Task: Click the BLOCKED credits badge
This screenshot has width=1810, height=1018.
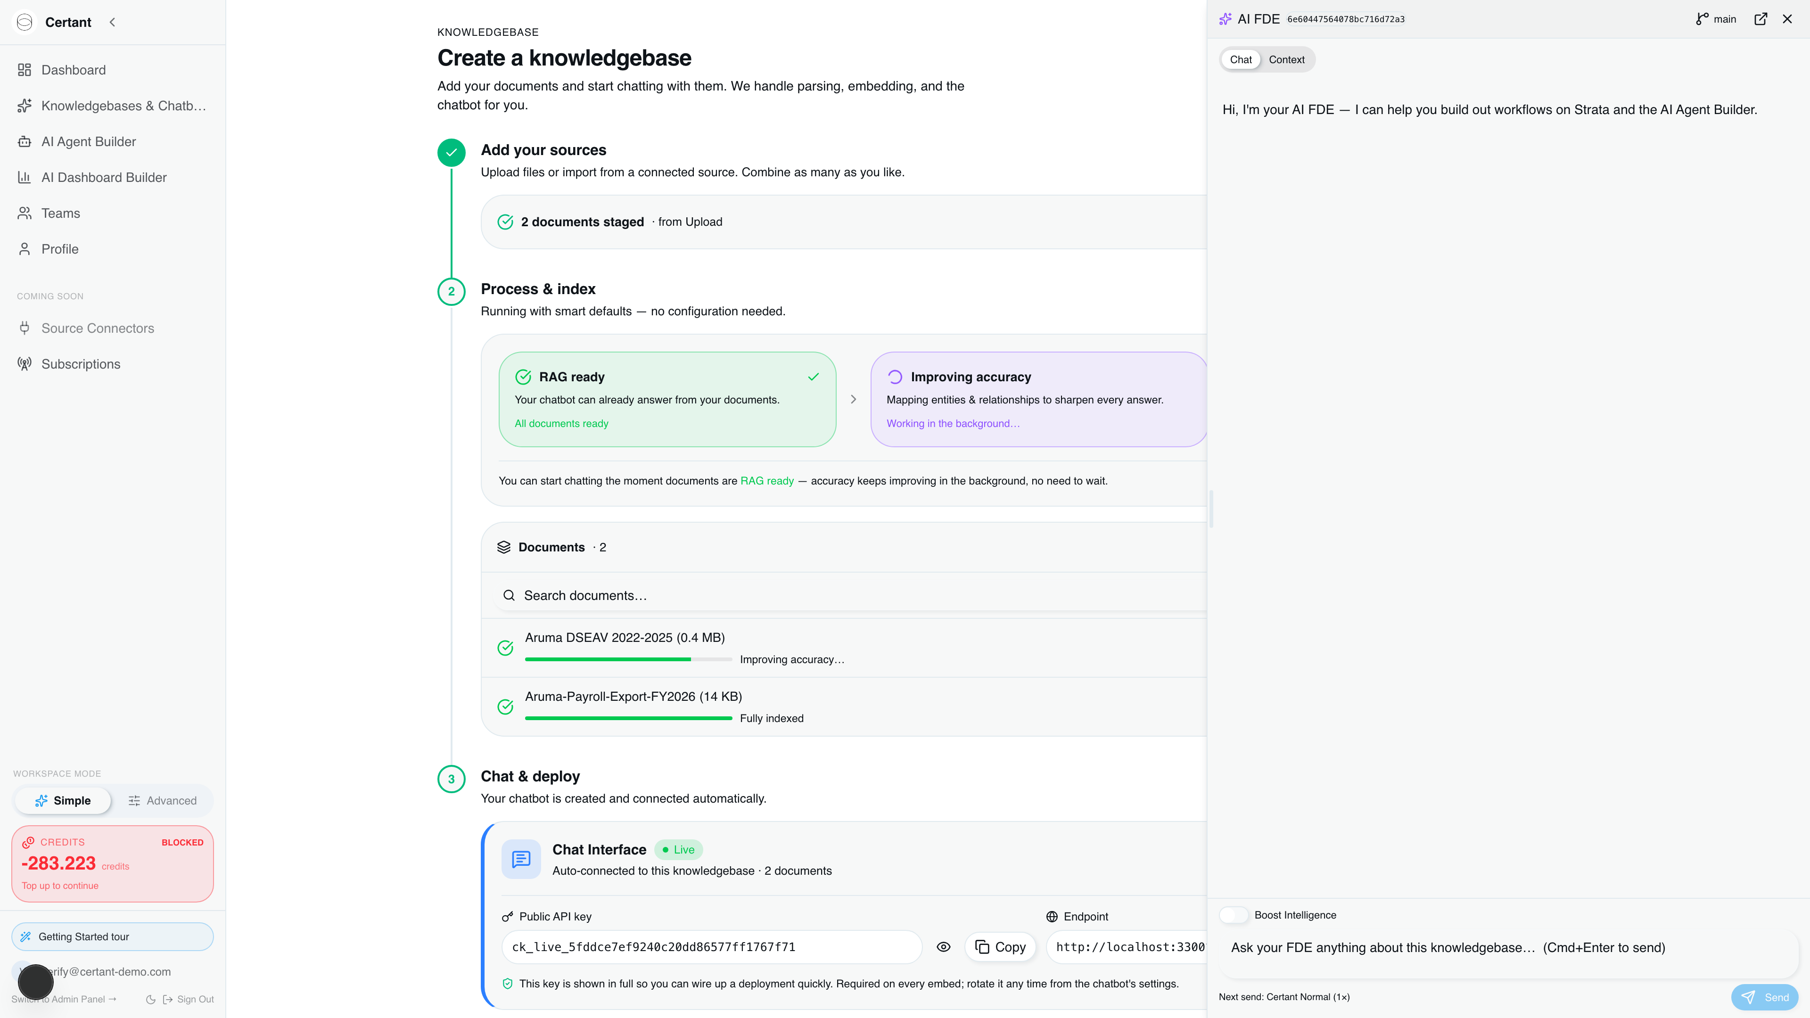Action: pos(183,842)
